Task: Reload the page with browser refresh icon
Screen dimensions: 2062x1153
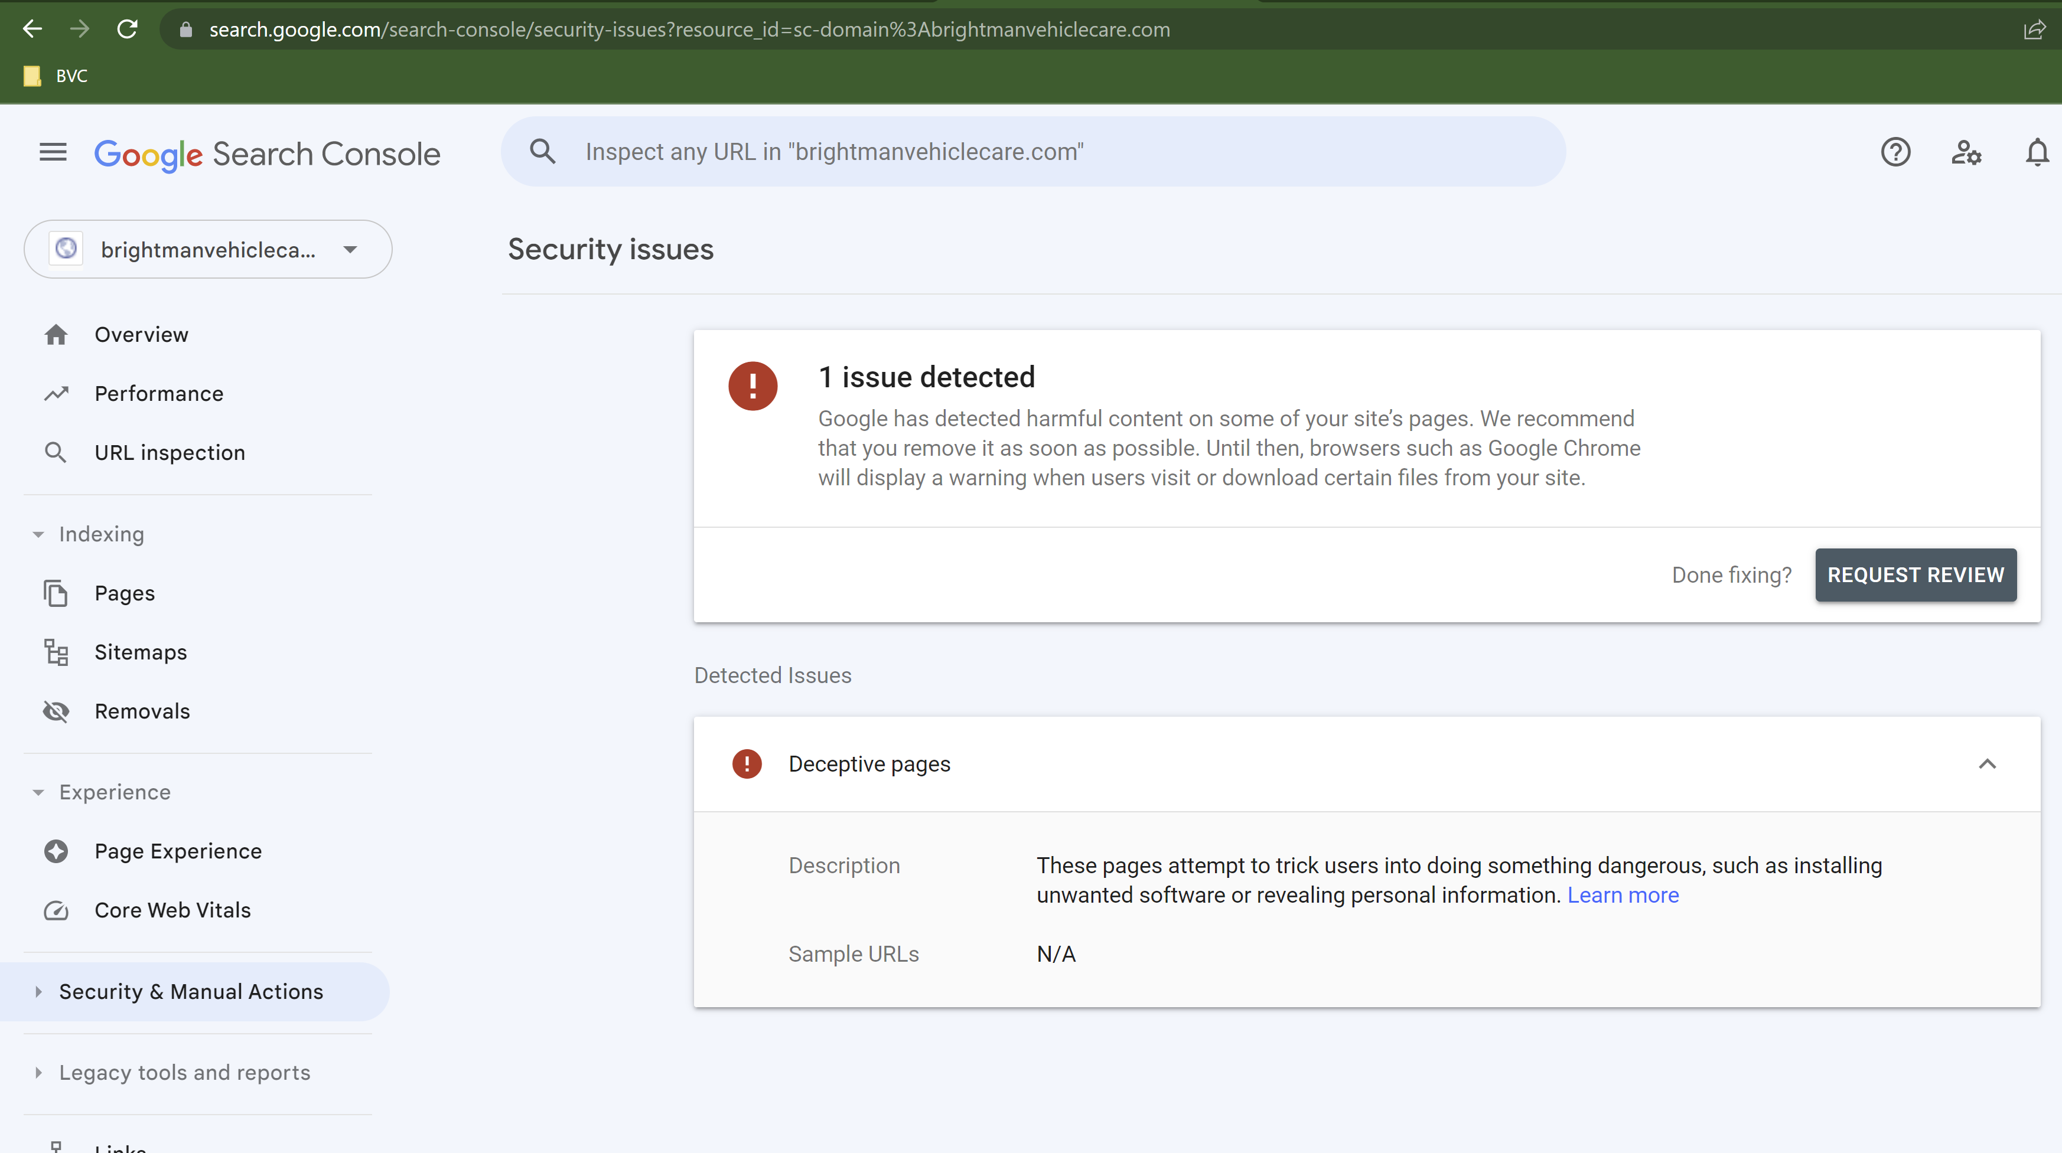Action: [127, 30]
